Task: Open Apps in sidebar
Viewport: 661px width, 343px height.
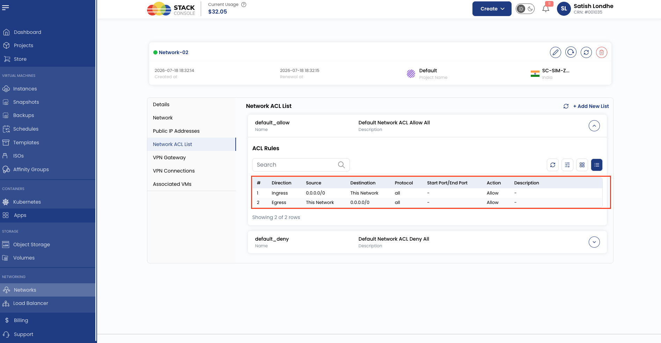Action: pos(47,215)
